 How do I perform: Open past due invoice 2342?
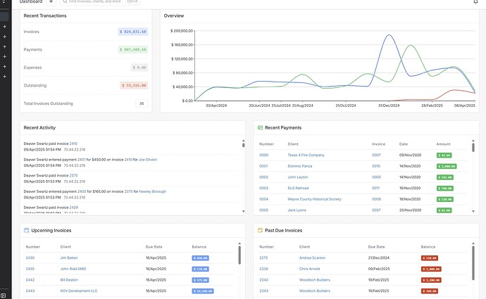263,280
